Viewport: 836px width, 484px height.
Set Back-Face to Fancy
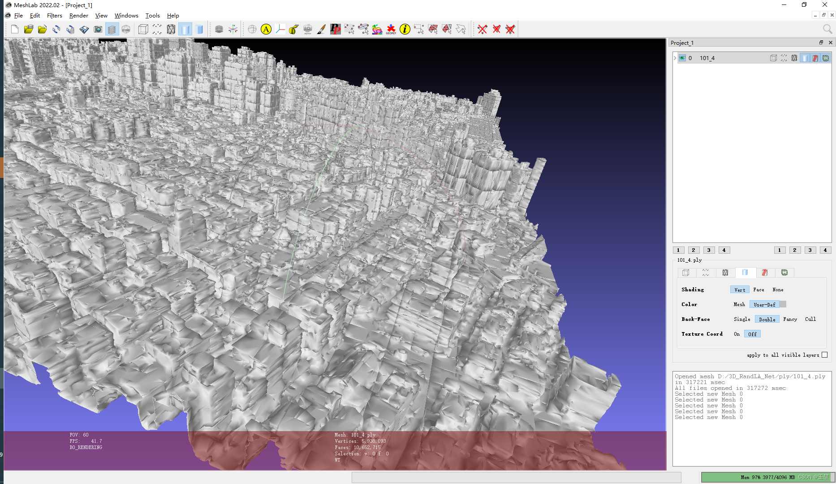pyautogui.click(x=790, y=319)
